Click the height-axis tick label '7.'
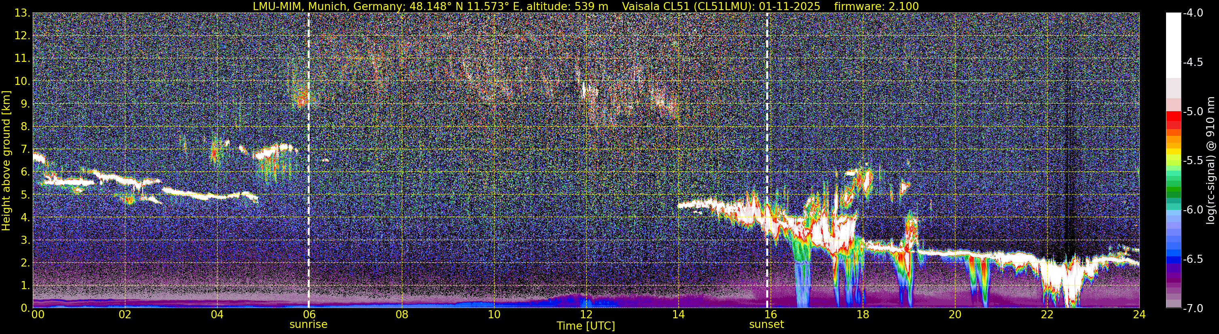The width and height of the screenshot is (1219, 334). (x=25, y=150)
